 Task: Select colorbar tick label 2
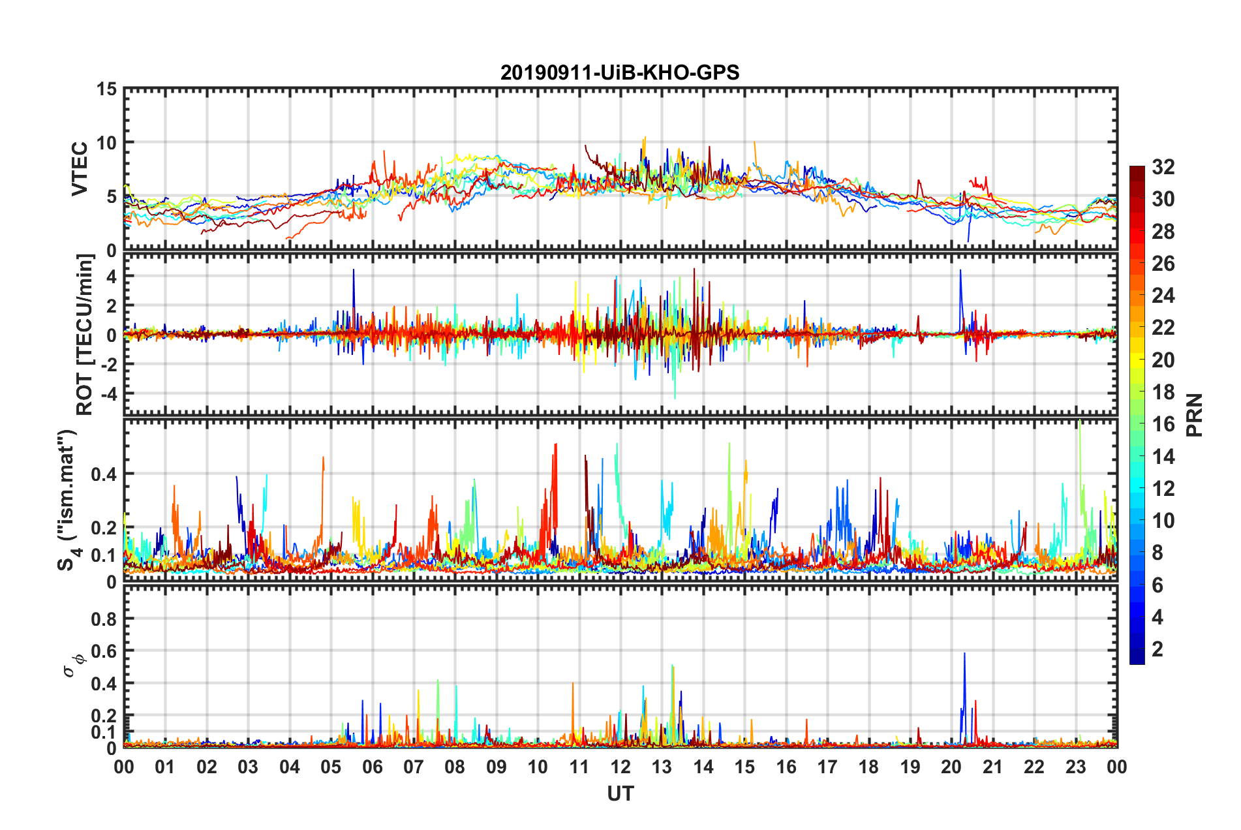point(1157,649)
